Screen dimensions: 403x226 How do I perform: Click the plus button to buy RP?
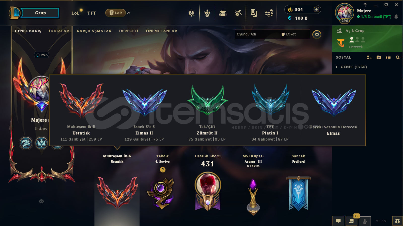316,10
